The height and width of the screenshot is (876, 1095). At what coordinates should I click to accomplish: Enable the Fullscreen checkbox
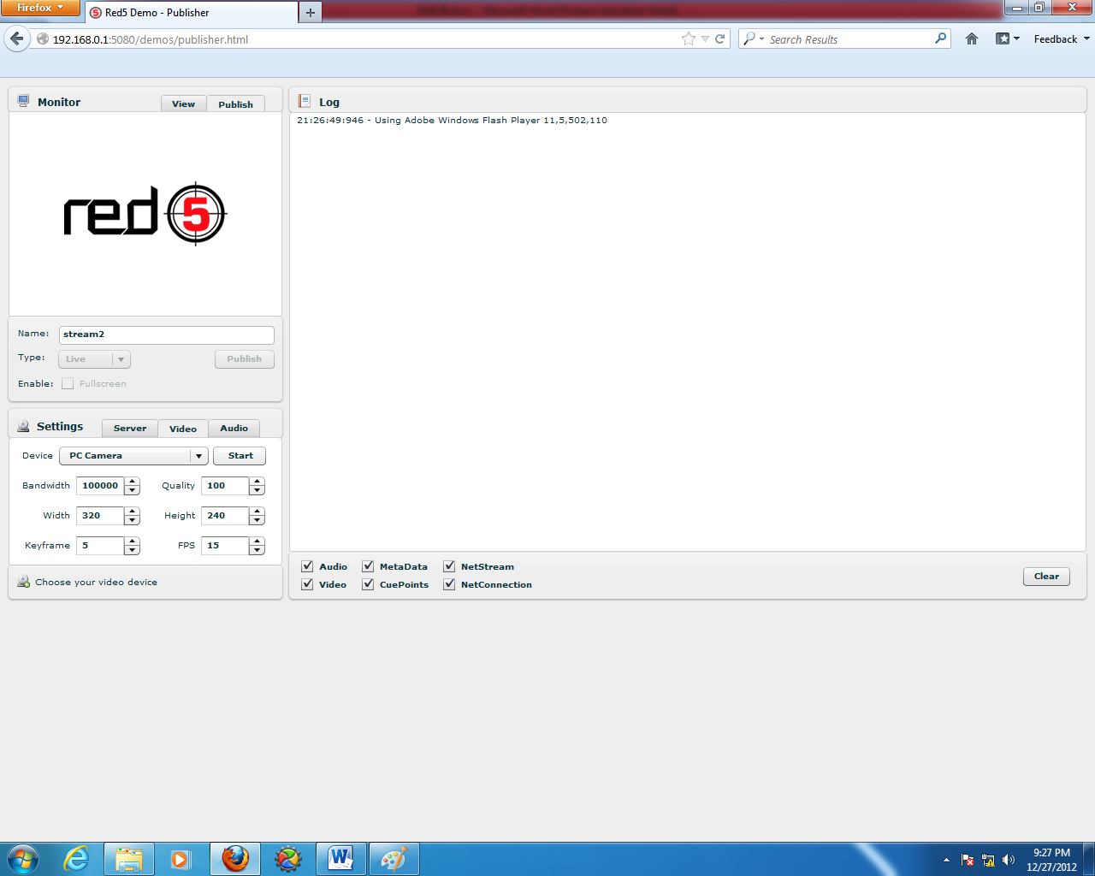[68, 383]
